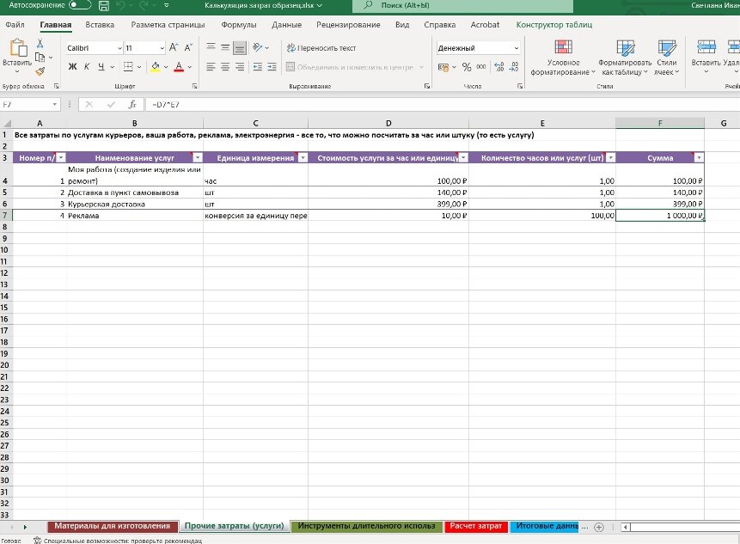Select the Format Painter brush icon
Viewport: 740px width, 544px height.
[40, 71]
